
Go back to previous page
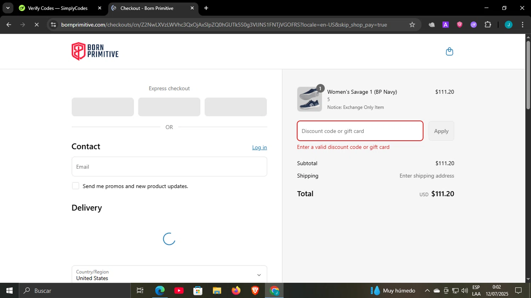coord(9,25)
